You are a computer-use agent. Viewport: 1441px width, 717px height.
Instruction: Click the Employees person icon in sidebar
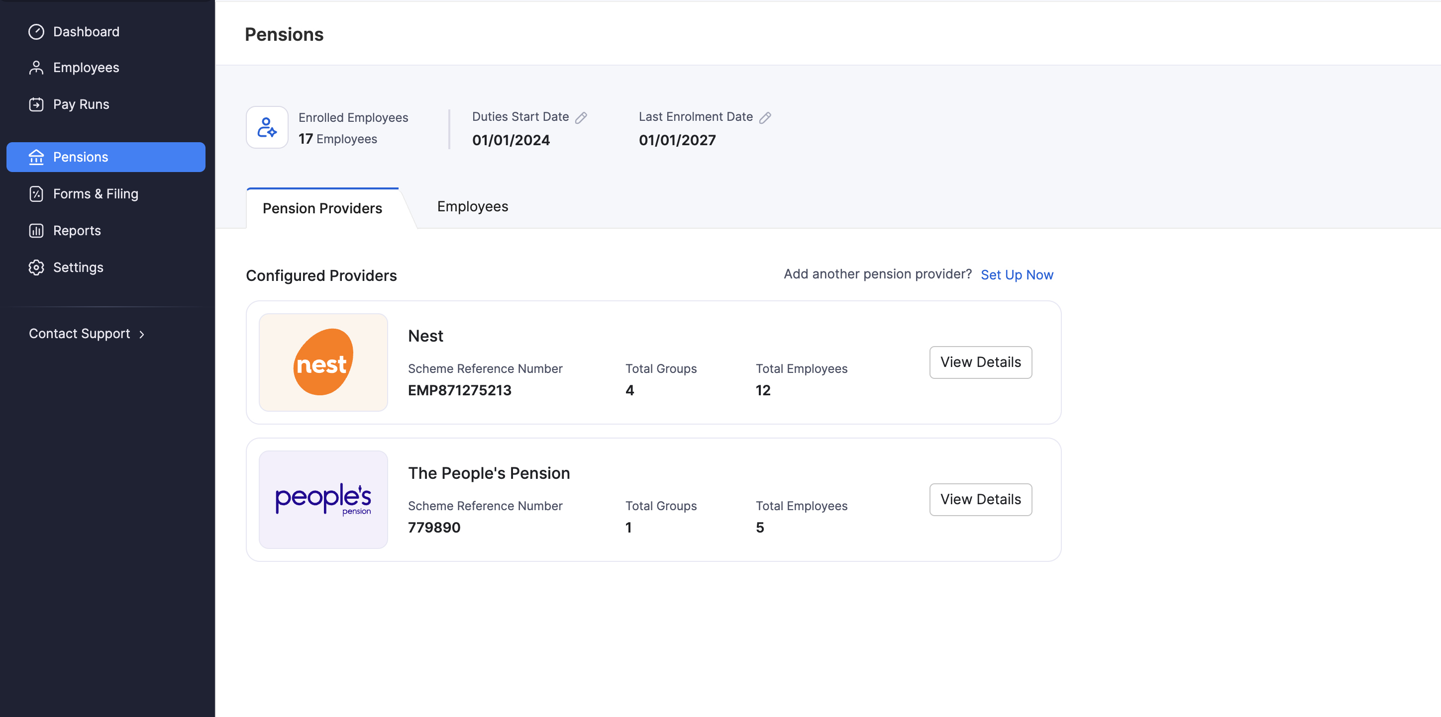coord(36,68)
